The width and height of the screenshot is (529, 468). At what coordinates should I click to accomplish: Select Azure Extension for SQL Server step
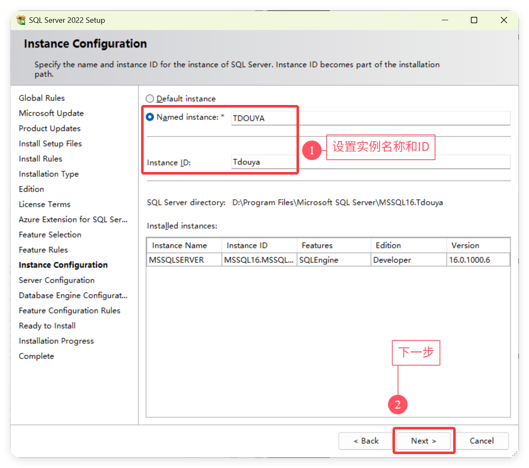click(73, 219)
